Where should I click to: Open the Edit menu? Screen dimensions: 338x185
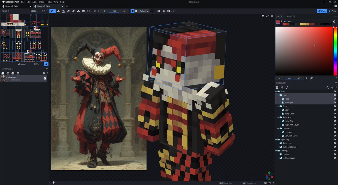click(28, 2)
